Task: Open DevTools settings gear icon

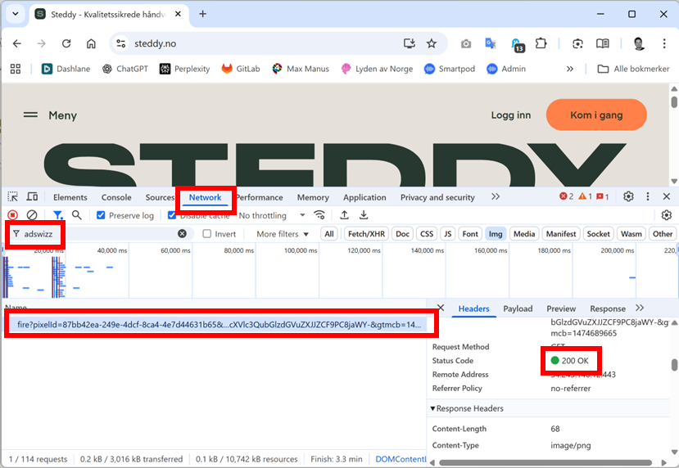Action: pos(628,197)
